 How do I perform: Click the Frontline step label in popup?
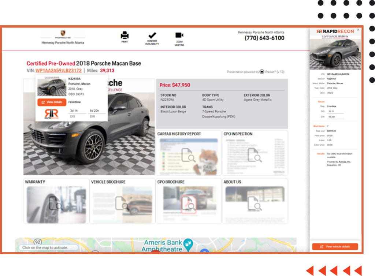[74, 102]
